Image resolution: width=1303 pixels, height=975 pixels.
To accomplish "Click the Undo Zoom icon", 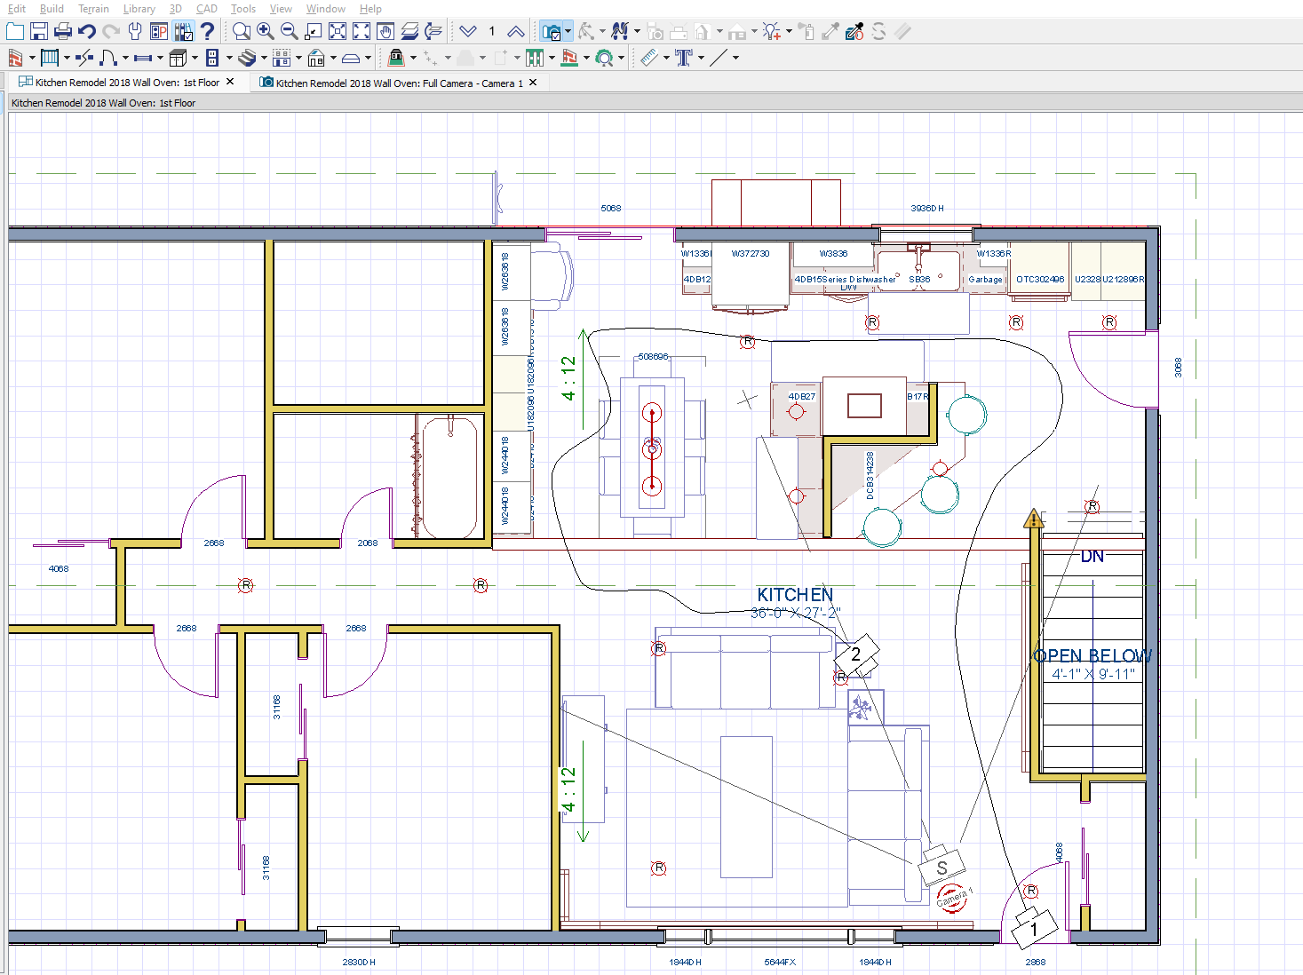I will (x=314, y=31).
